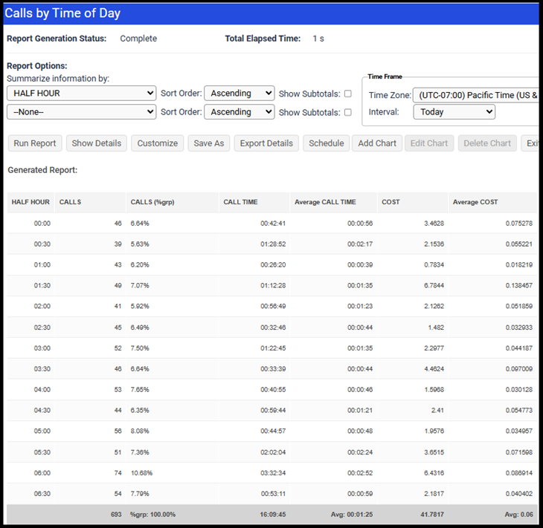Sort by Average CALL TIME header
This screenshot has height=528, width=543.
pyautogui.click(x=325, y=202)
